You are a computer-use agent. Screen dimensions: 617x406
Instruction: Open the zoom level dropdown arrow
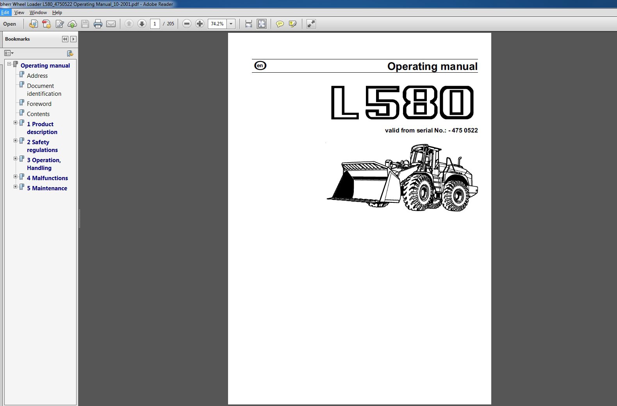tap(231, 24)
